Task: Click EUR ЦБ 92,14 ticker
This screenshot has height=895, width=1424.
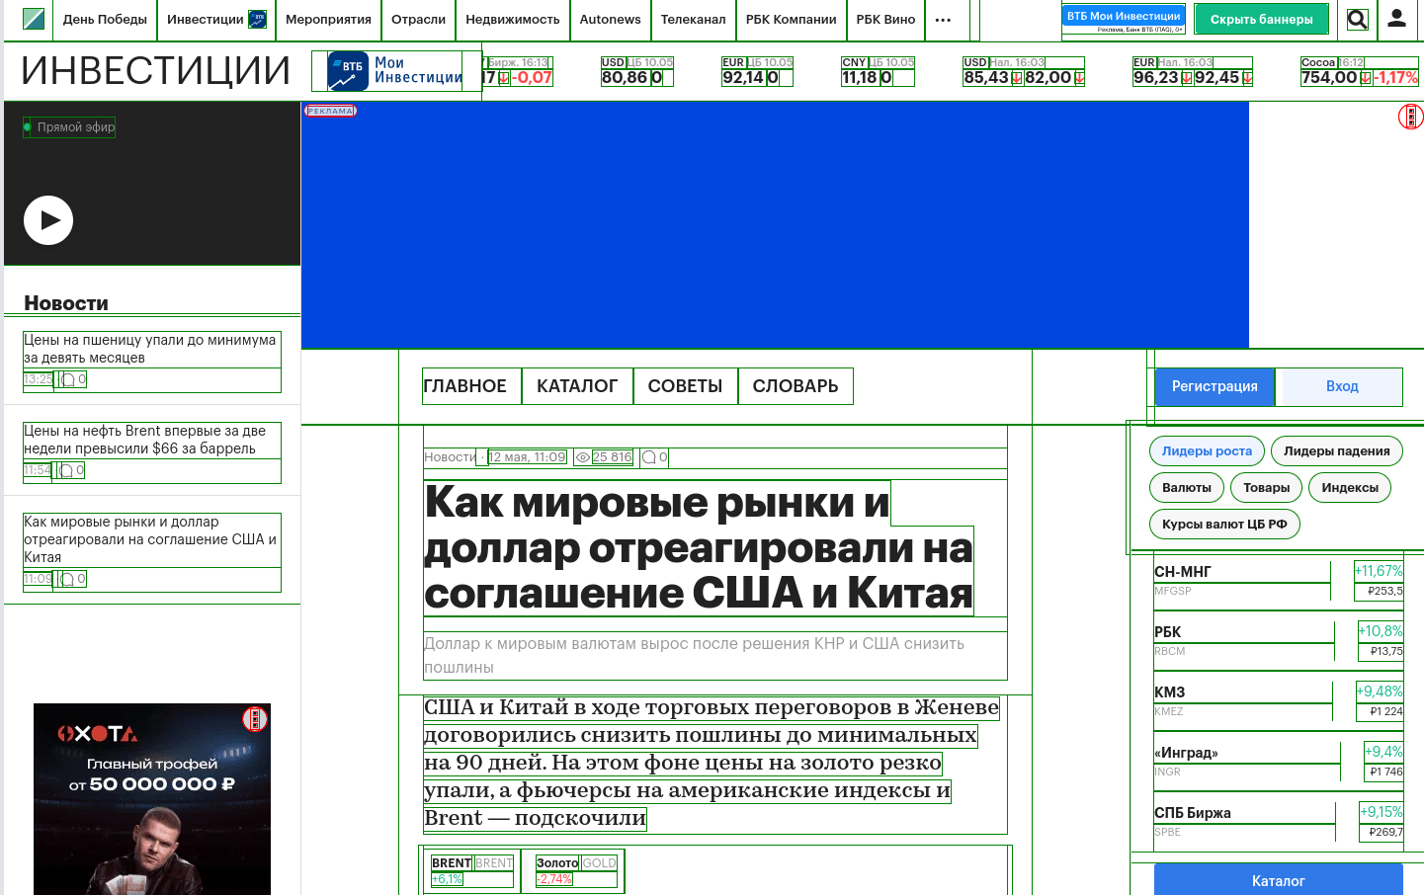Action: tap(757, 71)
